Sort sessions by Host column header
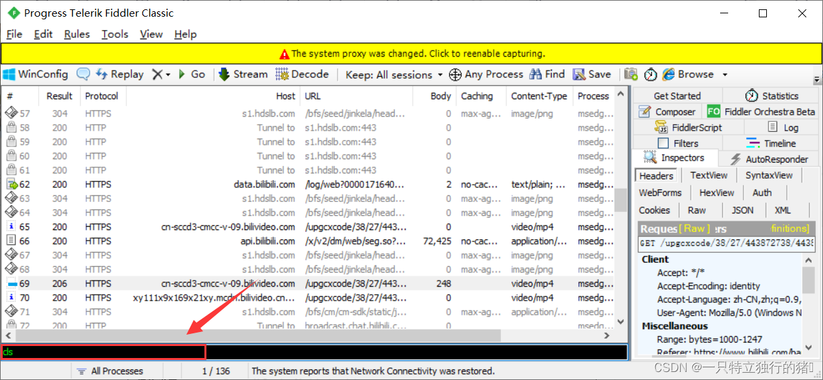 click(213, 96)
